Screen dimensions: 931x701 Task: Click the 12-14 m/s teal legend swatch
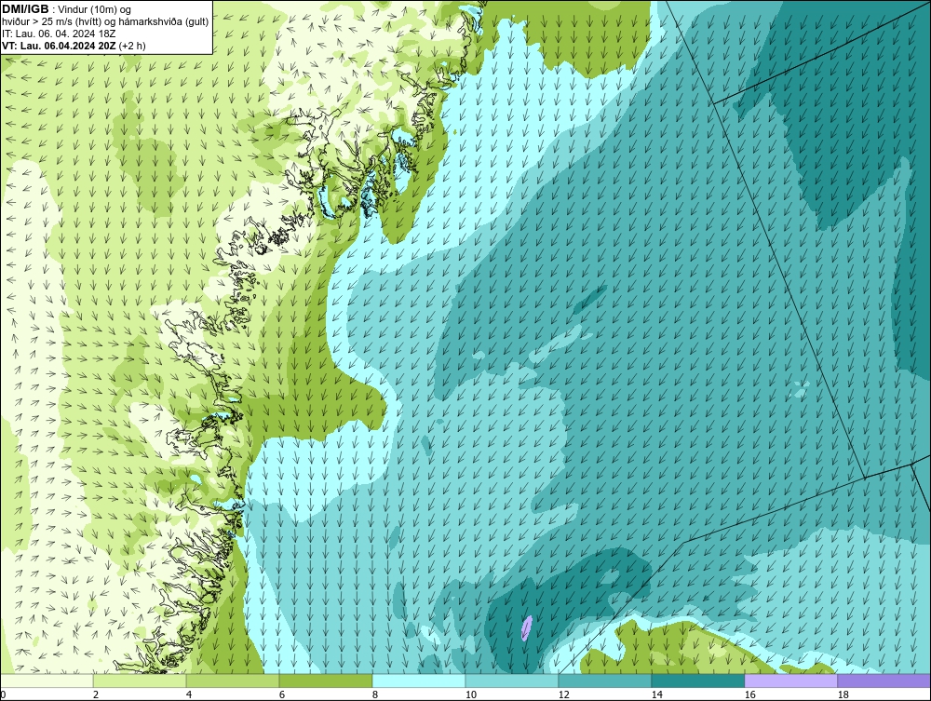(x=605, y=681)
